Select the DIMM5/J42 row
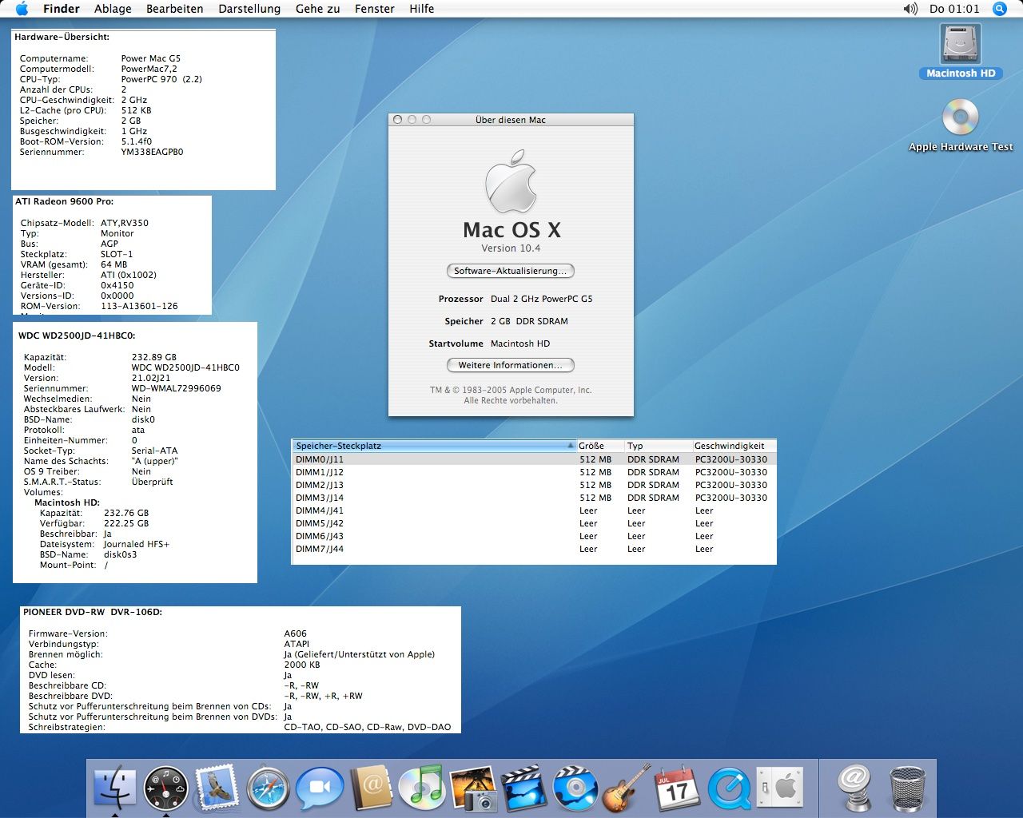Screen dimensions: 1023x818 [534, 523]
